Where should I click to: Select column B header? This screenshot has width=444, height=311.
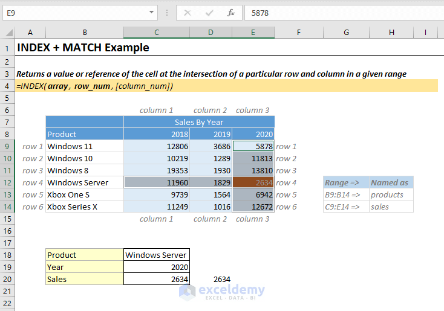point(85,33)
